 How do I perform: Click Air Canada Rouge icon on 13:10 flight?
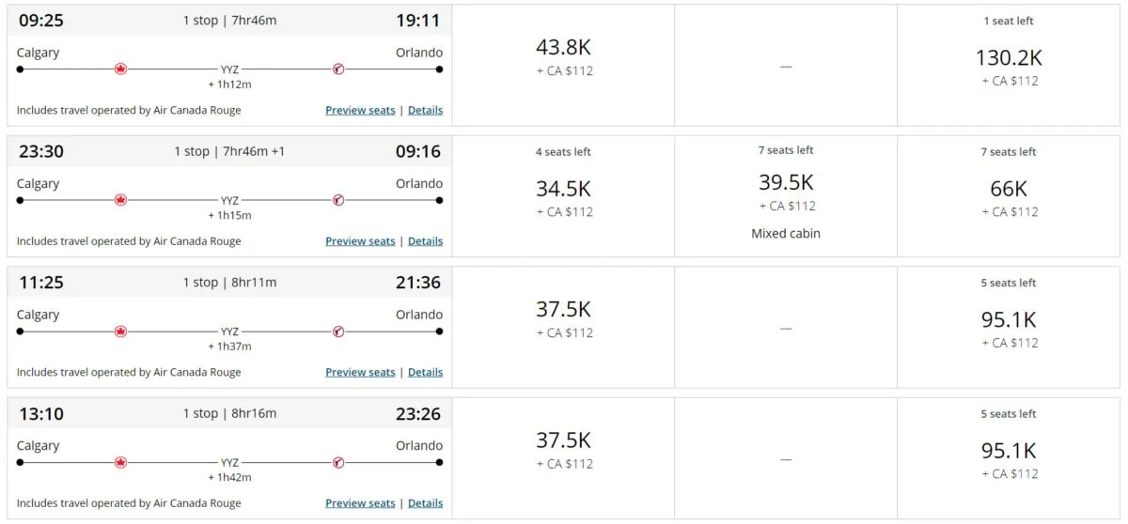coord(338,462)
